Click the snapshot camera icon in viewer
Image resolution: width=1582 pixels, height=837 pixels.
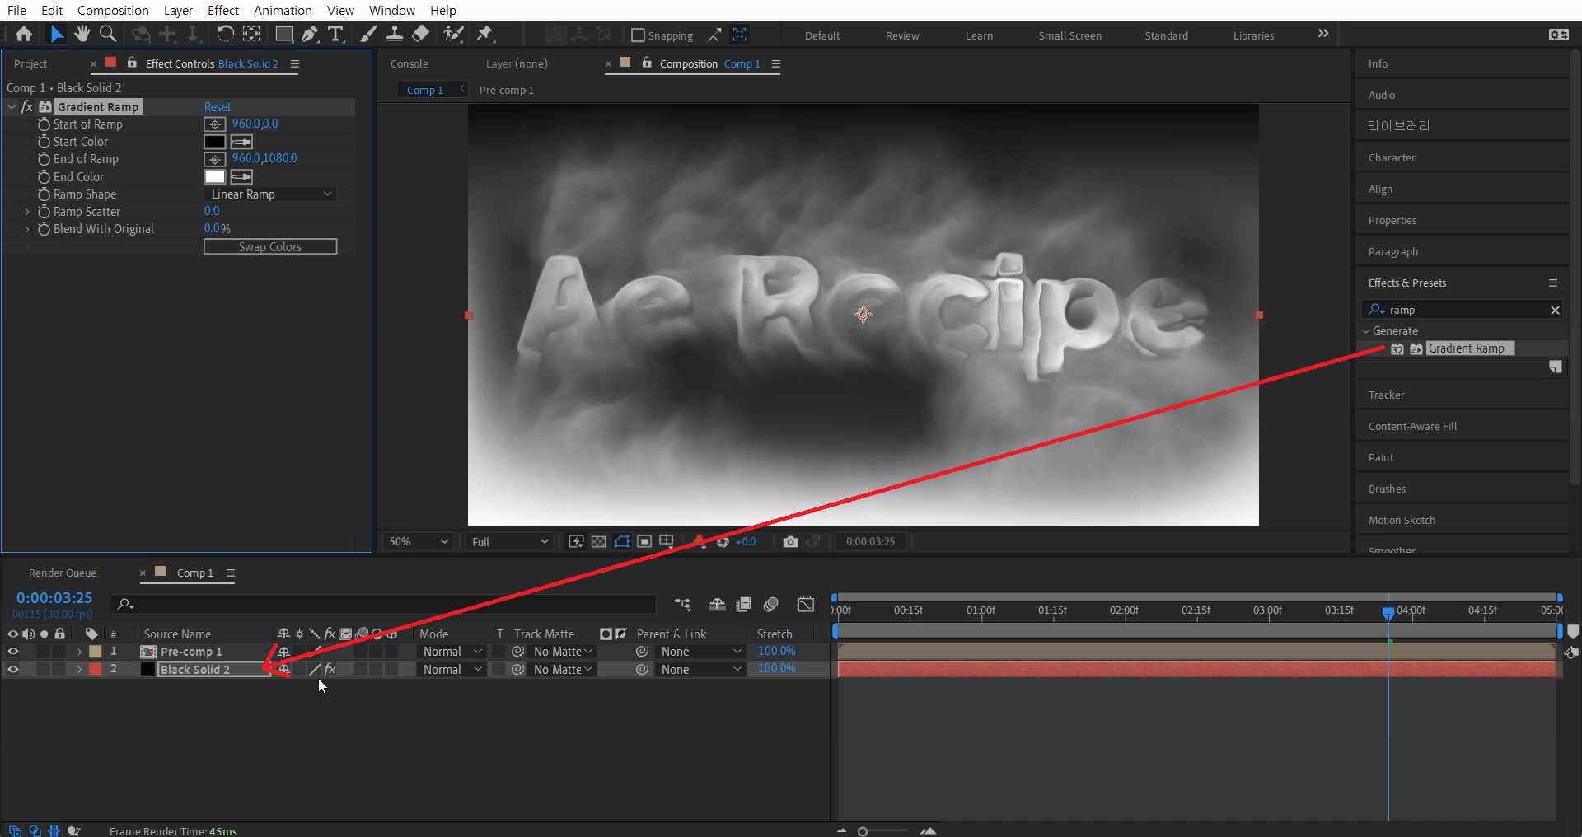(x=790, y=541)
